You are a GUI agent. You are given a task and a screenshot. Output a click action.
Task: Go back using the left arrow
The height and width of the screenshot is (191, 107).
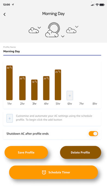(x=4, y=14)
